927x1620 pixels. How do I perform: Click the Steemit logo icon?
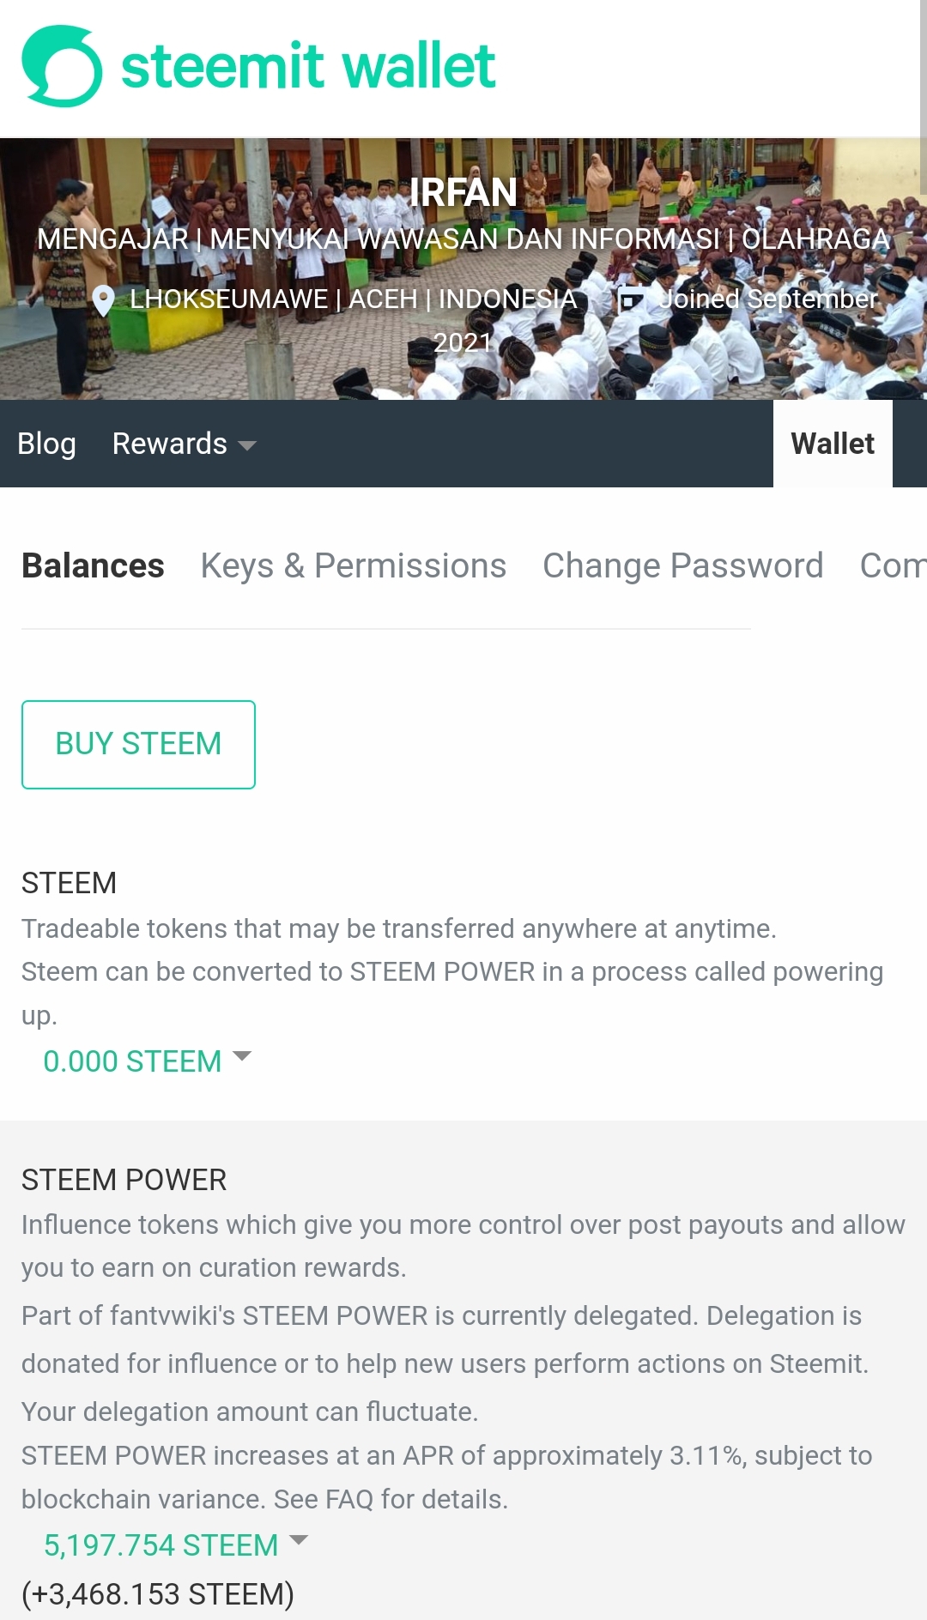(62, 66)
